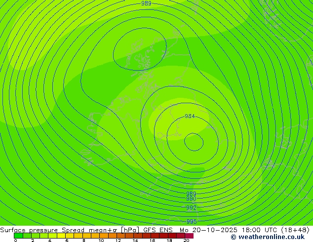Click the legend scale number 10
This screenshot has width=313, height=242.
[101, 241]
